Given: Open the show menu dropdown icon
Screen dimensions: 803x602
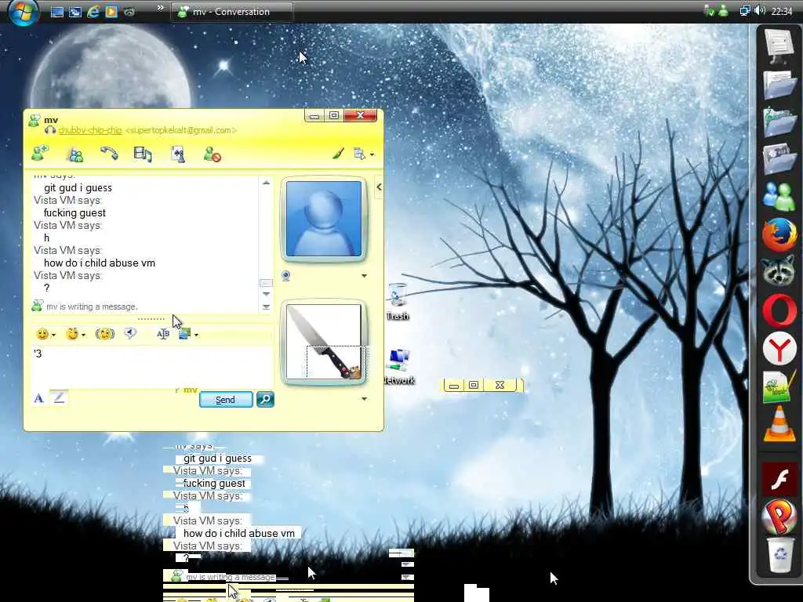Looking at the screenshot, I should 364,154.
